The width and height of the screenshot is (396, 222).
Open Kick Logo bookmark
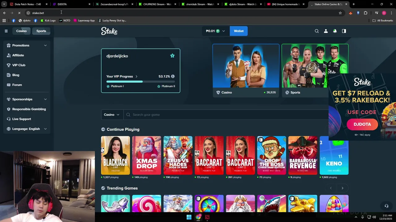click(48, 21)
